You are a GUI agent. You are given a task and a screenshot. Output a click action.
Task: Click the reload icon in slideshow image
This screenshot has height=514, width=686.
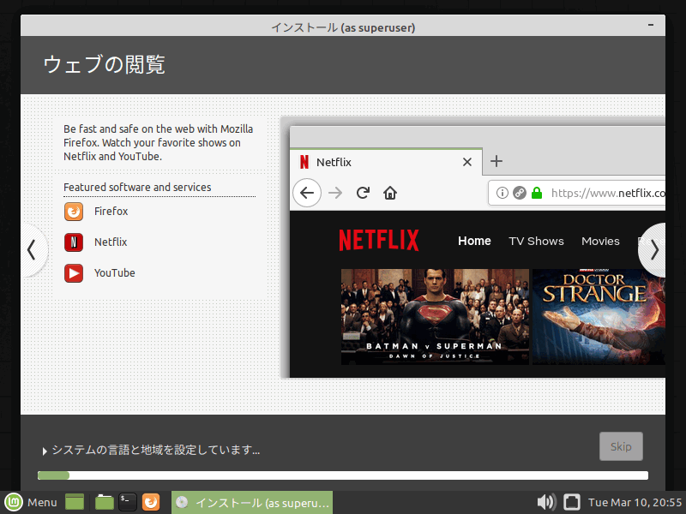(363, 193)
